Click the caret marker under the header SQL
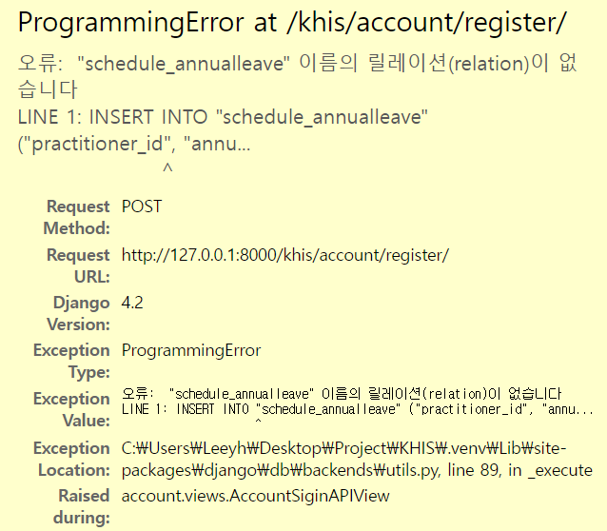 click(x=167, y=168)
